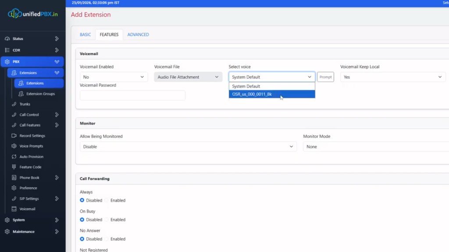
Task: Open Trunks in the sidebar
Action: [x=25, y=104]
